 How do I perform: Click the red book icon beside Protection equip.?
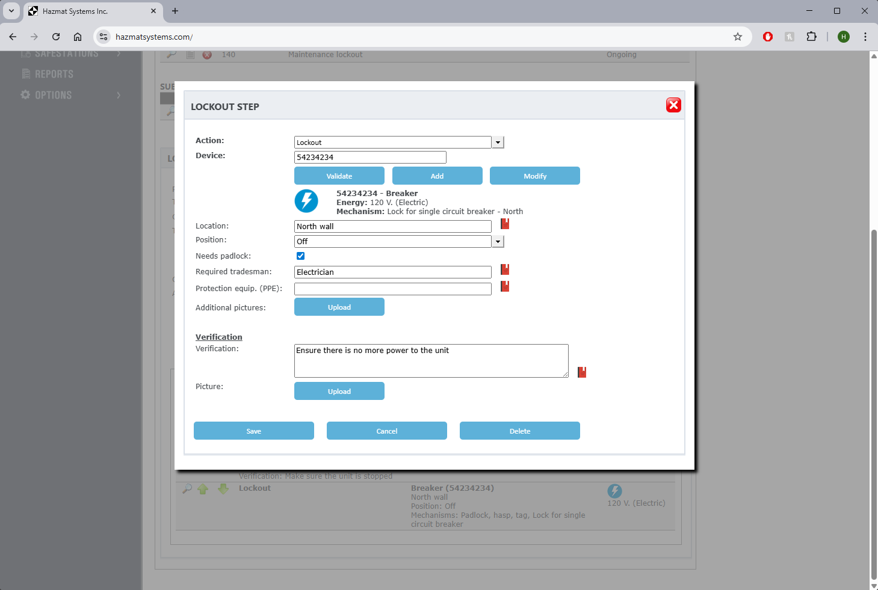[x=505, y=286]
